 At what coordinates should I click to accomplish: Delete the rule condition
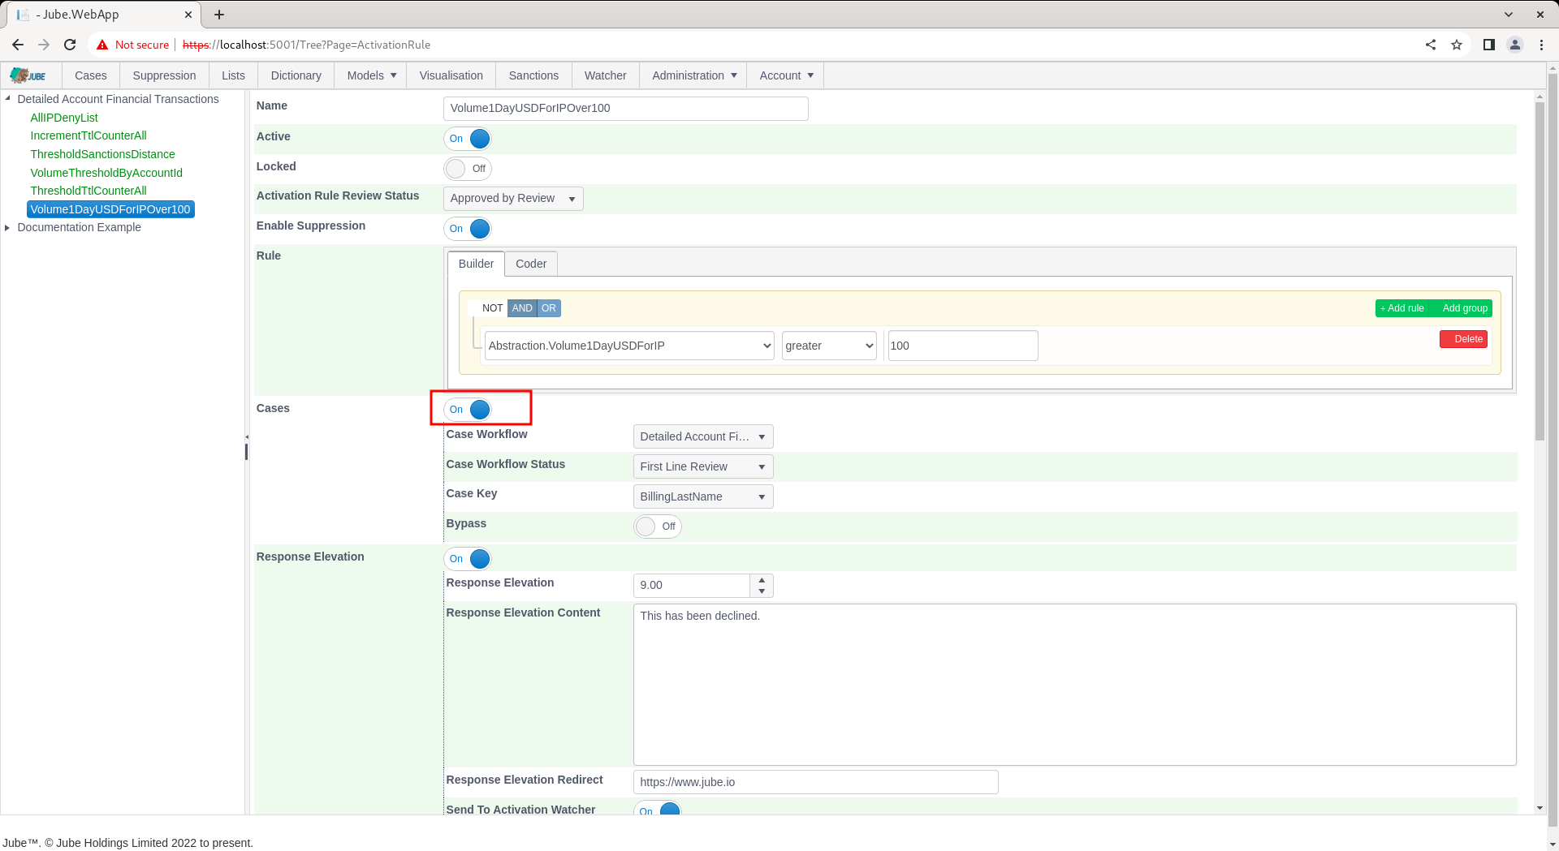pyautogui.click(x=1463, y=339)
